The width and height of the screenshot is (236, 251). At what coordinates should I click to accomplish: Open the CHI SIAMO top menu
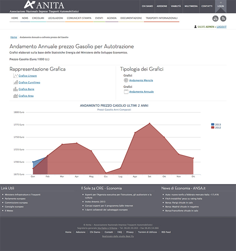(147, 6)
